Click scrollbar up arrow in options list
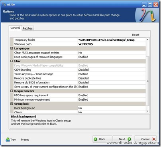Image resolution: width=161 pixels, height=147 pixels. [147, 40]
